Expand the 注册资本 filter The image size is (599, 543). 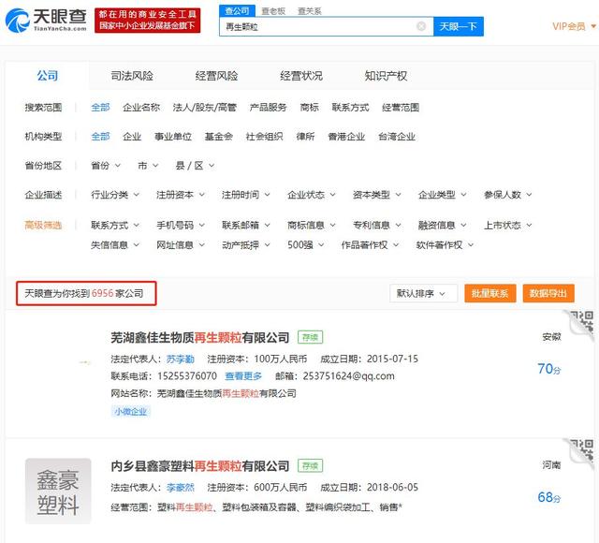click(x=181, y=195)
